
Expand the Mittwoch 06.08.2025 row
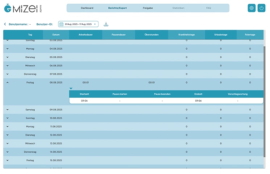(8, 65)
